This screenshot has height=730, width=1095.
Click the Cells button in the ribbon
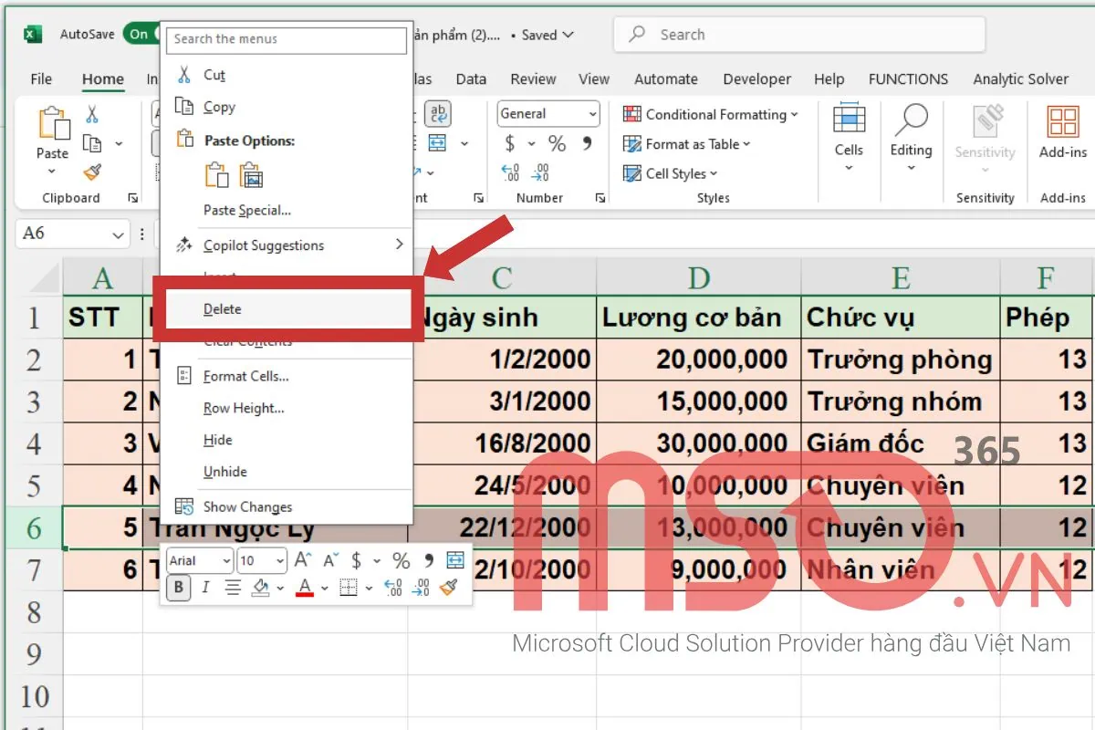(849, 137)
